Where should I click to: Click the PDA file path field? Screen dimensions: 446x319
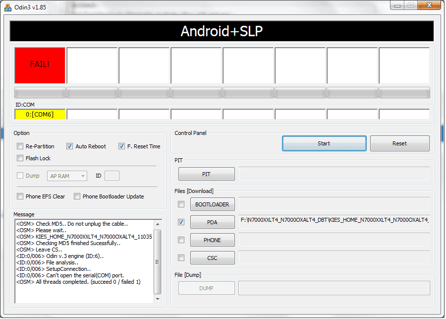(x=334, y=222)
